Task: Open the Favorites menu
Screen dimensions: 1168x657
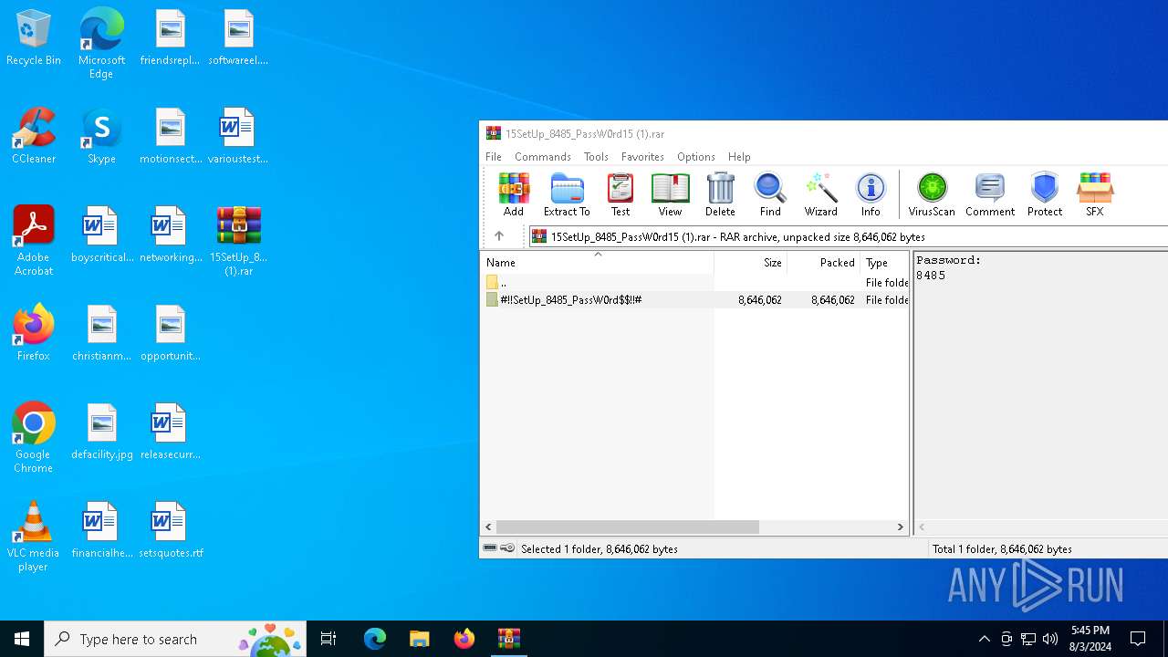Action: point(642,157)
